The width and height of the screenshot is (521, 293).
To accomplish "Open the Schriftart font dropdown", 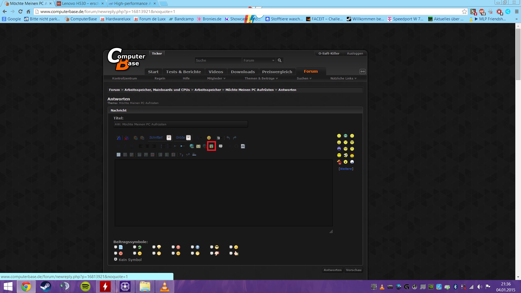I will point(169,138).
